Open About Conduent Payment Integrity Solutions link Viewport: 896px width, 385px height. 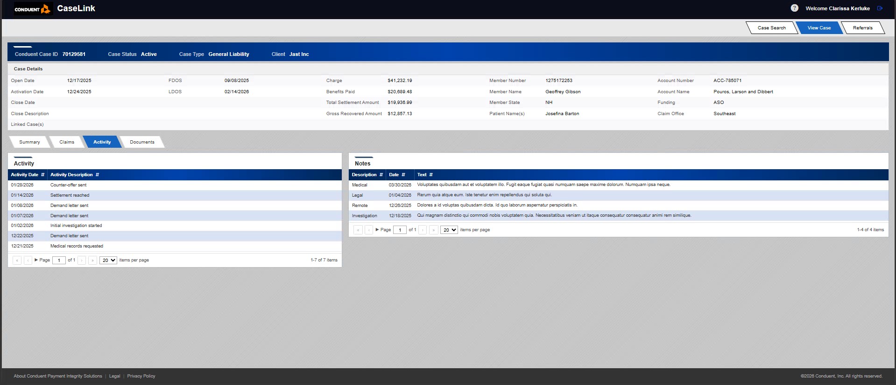(x=58, y=376)
